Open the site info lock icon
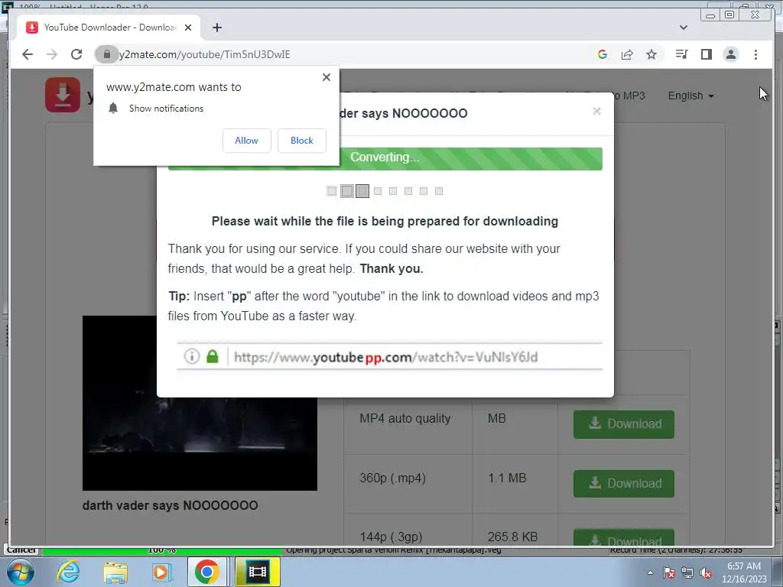 (106, 54)
